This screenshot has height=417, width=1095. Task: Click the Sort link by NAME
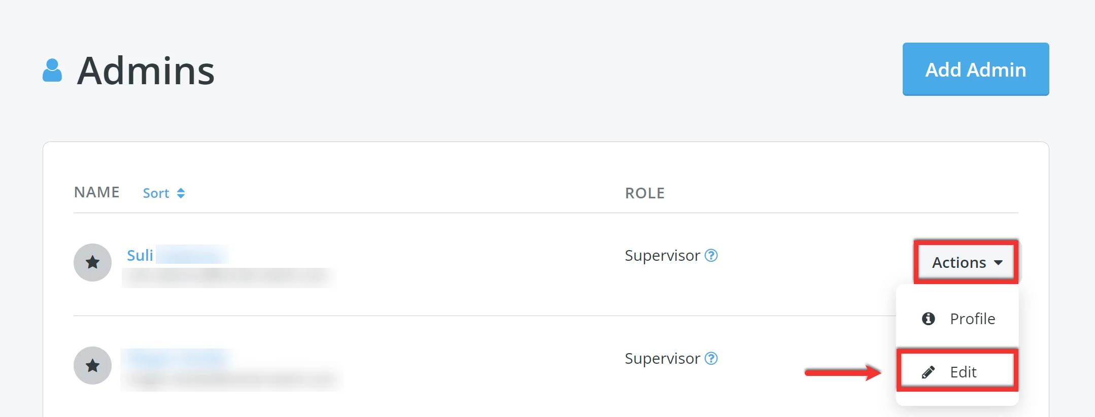tap(156, 193)
